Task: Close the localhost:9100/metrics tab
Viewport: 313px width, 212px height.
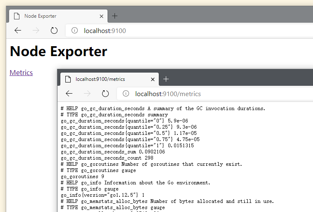Action: (x=153, y=80)
